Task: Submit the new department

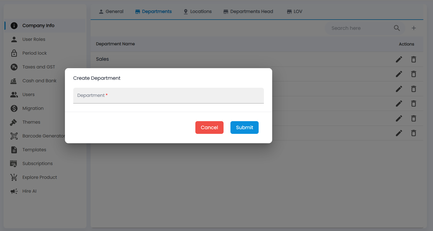Action: (x=245, y=128)
